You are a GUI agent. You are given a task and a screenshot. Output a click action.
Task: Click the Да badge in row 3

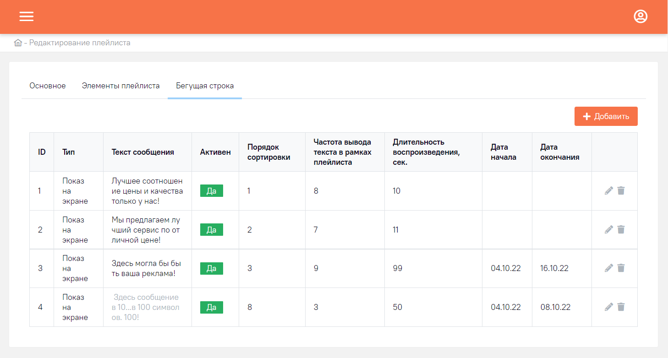coord(212,268)
